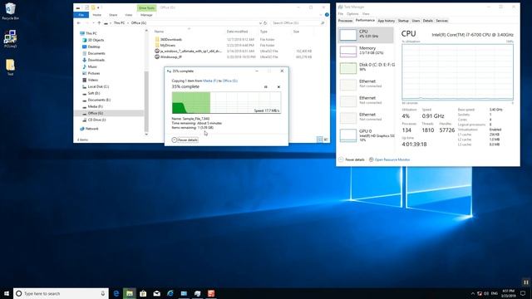Open Microsoft Edge from the taskbar
This screenshot has width=532, height=299.
pyautogui.click(x=116, y=293)
